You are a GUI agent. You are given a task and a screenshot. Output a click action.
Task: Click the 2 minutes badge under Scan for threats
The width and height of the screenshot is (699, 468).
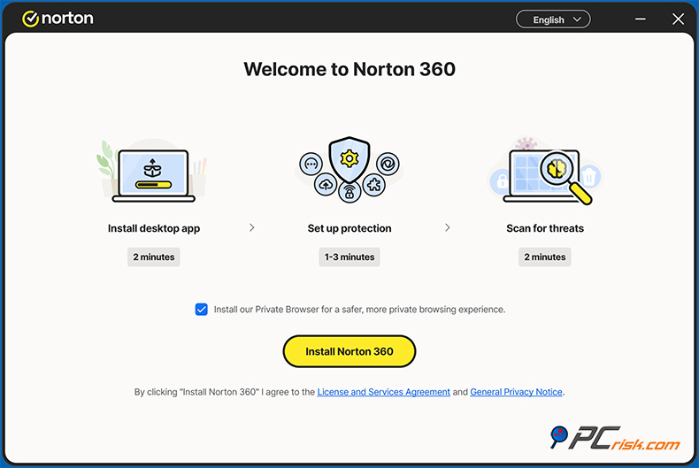(x=545, y=257)
